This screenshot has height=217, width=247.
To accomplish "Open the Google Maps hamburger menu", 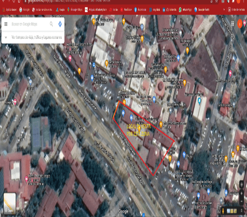I will pos(6,24).
